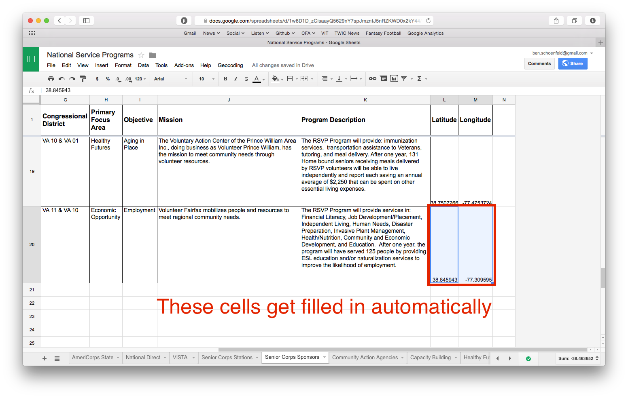The width and height of the screenshot is (628, 398).
Task: Switch to the Senior Corps Stations sheet
Action: point(227,358)
